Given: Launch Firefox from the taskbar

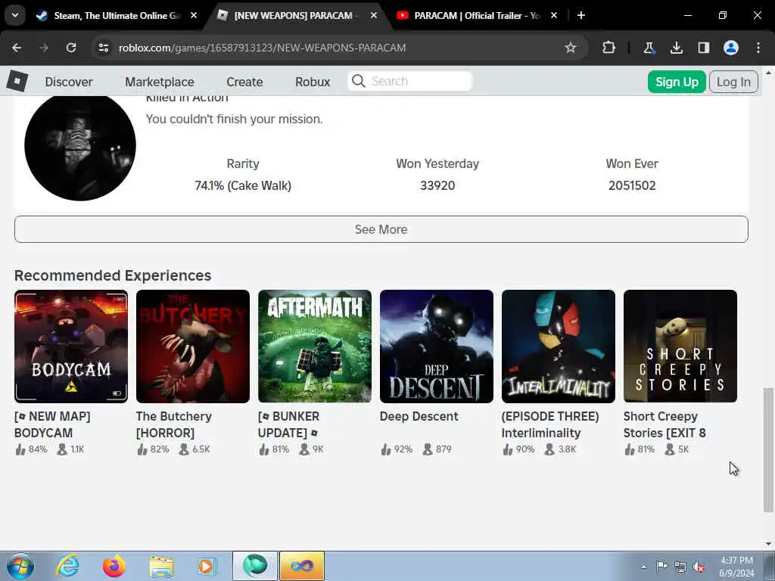Looking at the screenshot, I should tap(114, 566).
